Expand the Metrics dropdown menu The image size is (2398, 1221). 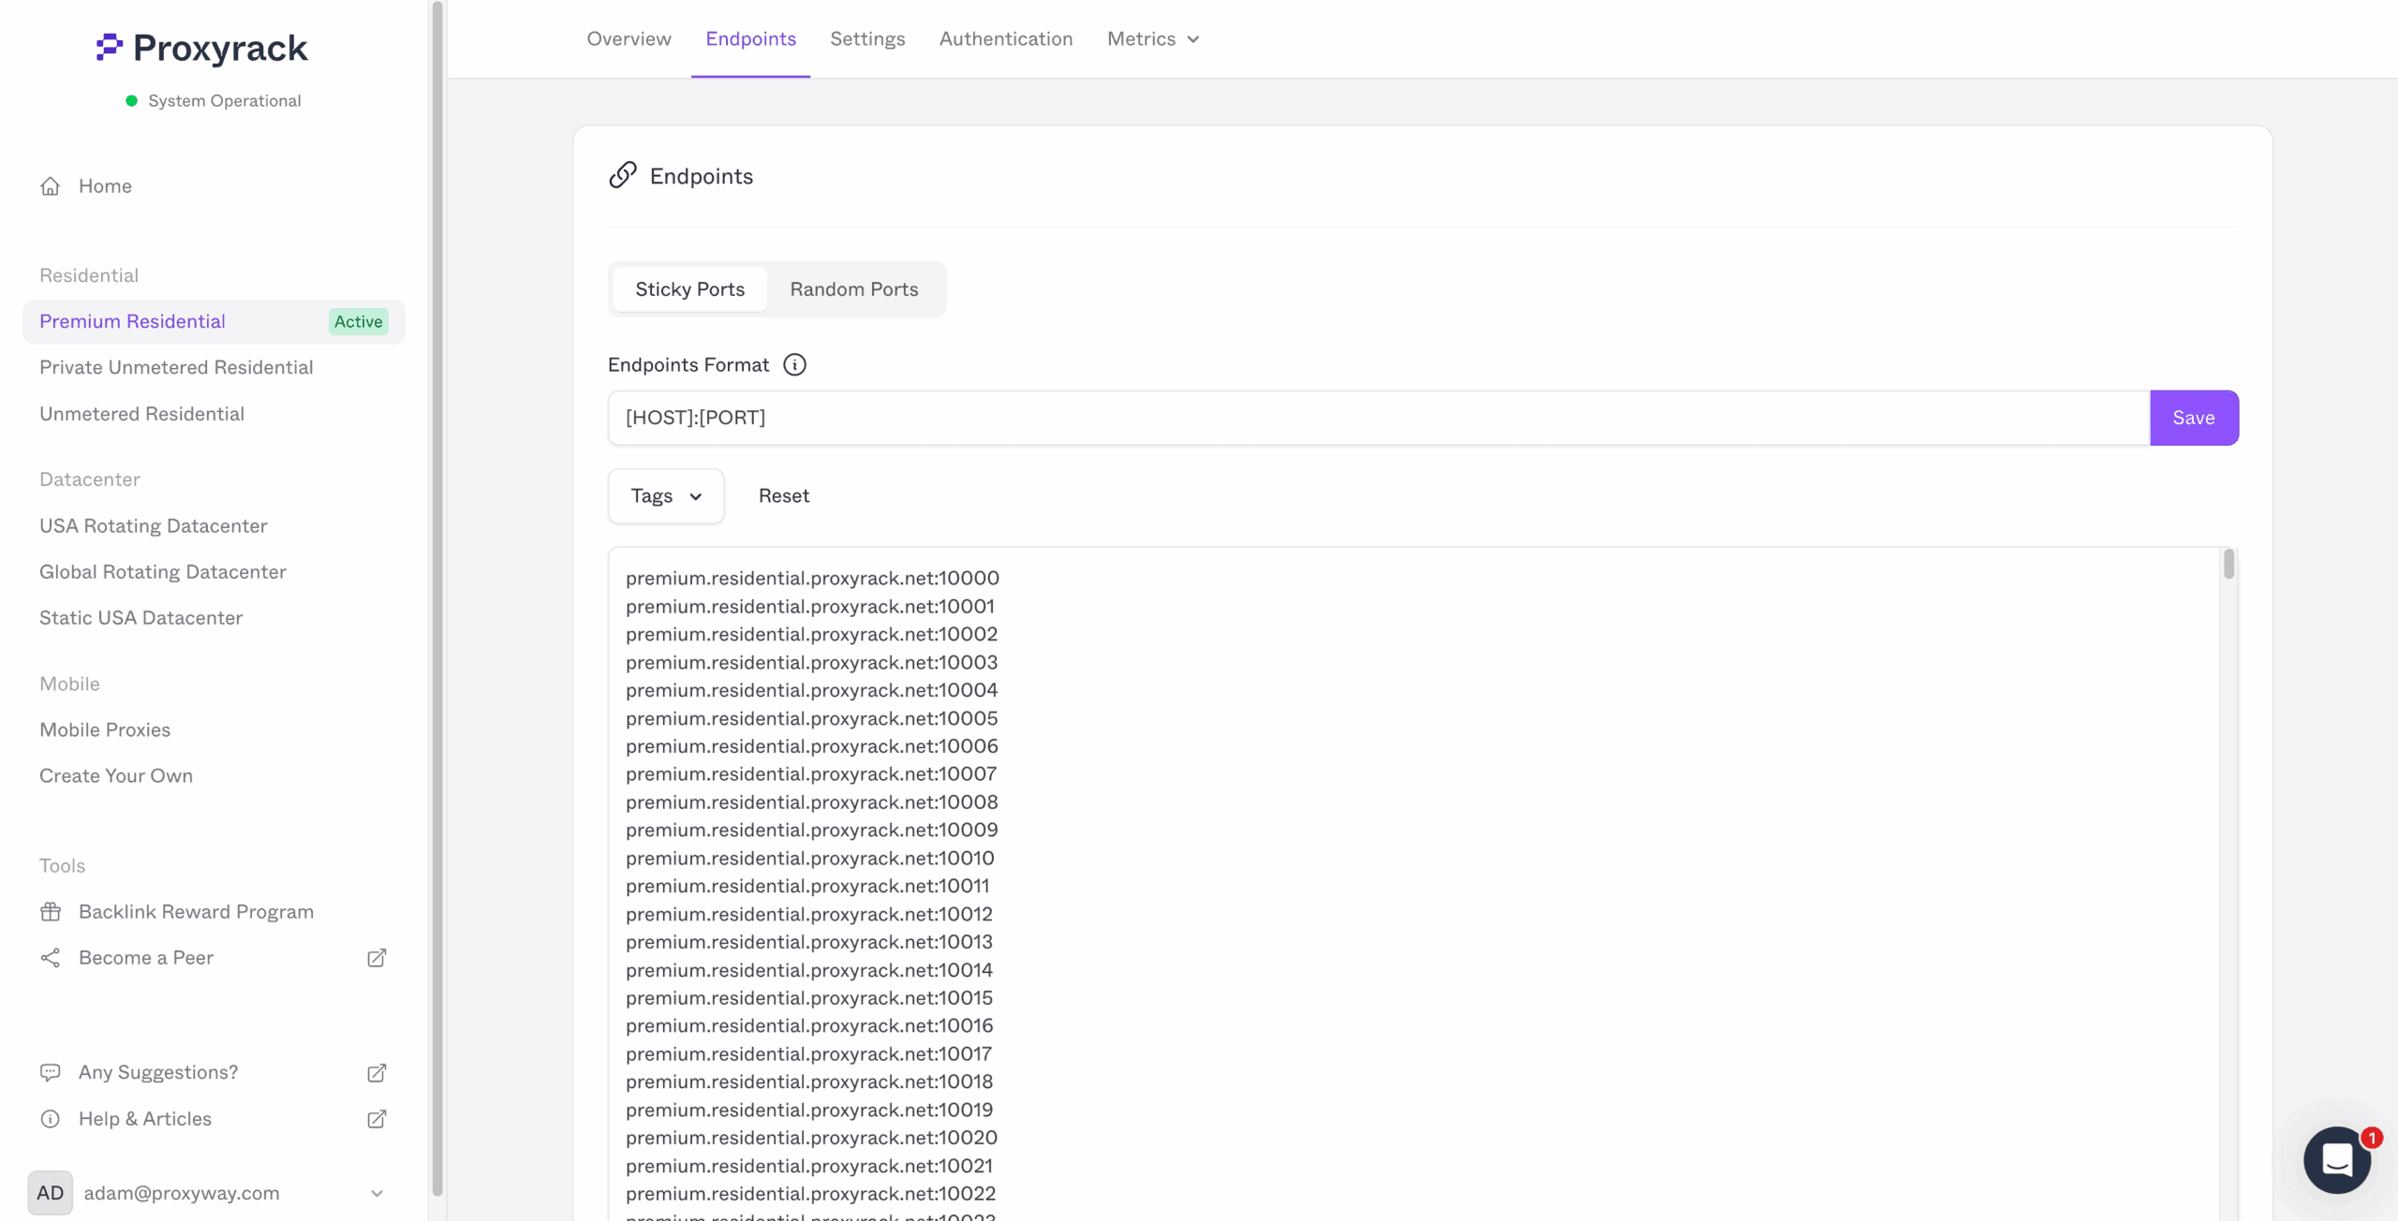[1152, 39]
